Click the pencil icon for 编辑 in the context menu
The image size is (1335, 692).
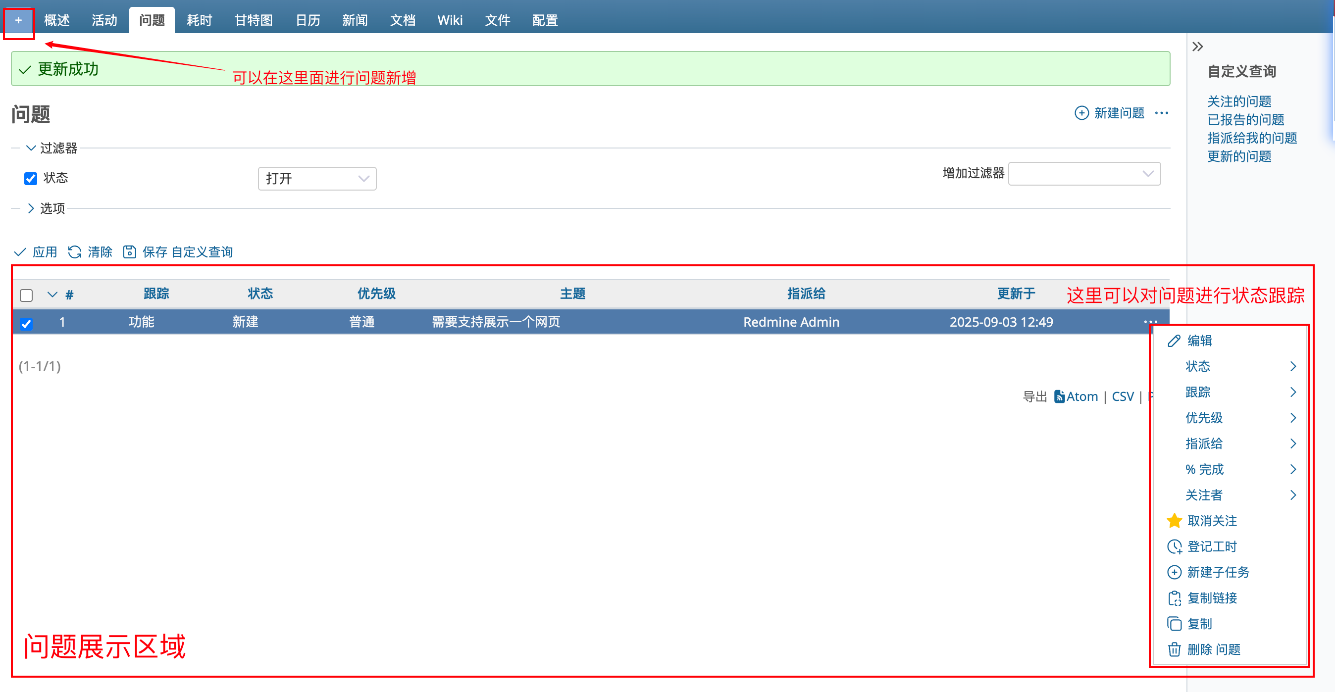pyautogui.click(x=1174, y=341)
